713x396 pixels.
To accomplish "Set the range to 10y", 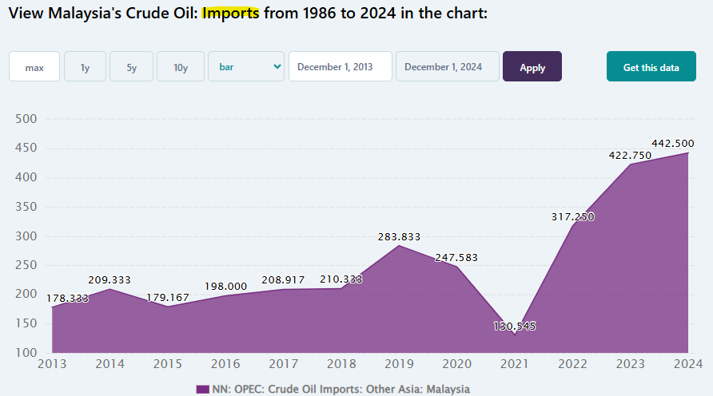I will 181,67.
